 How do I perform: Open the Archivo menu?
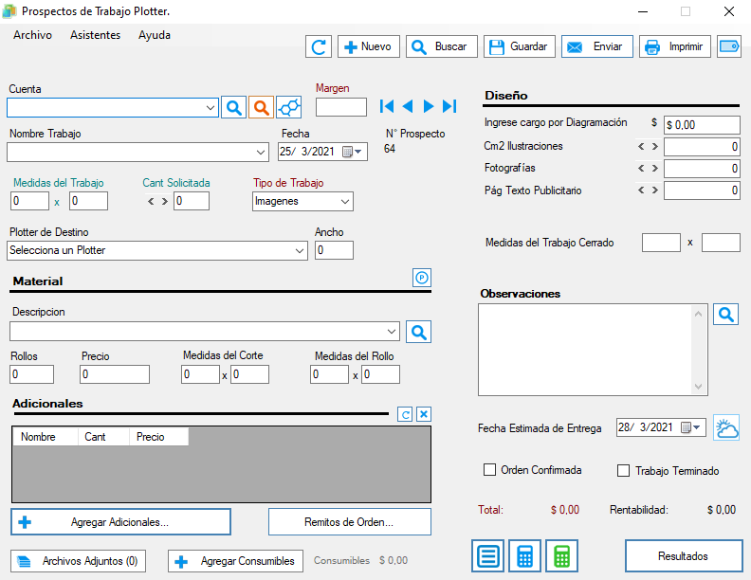[x=32, y=35]
